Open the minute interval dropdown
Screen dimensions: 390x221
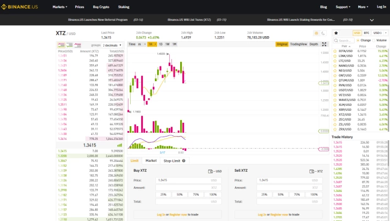click(x=142, y=44)
